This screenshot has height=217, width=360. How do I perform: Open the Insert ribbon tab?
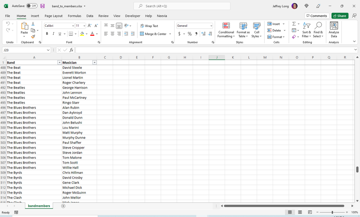[x=35, y=16]
